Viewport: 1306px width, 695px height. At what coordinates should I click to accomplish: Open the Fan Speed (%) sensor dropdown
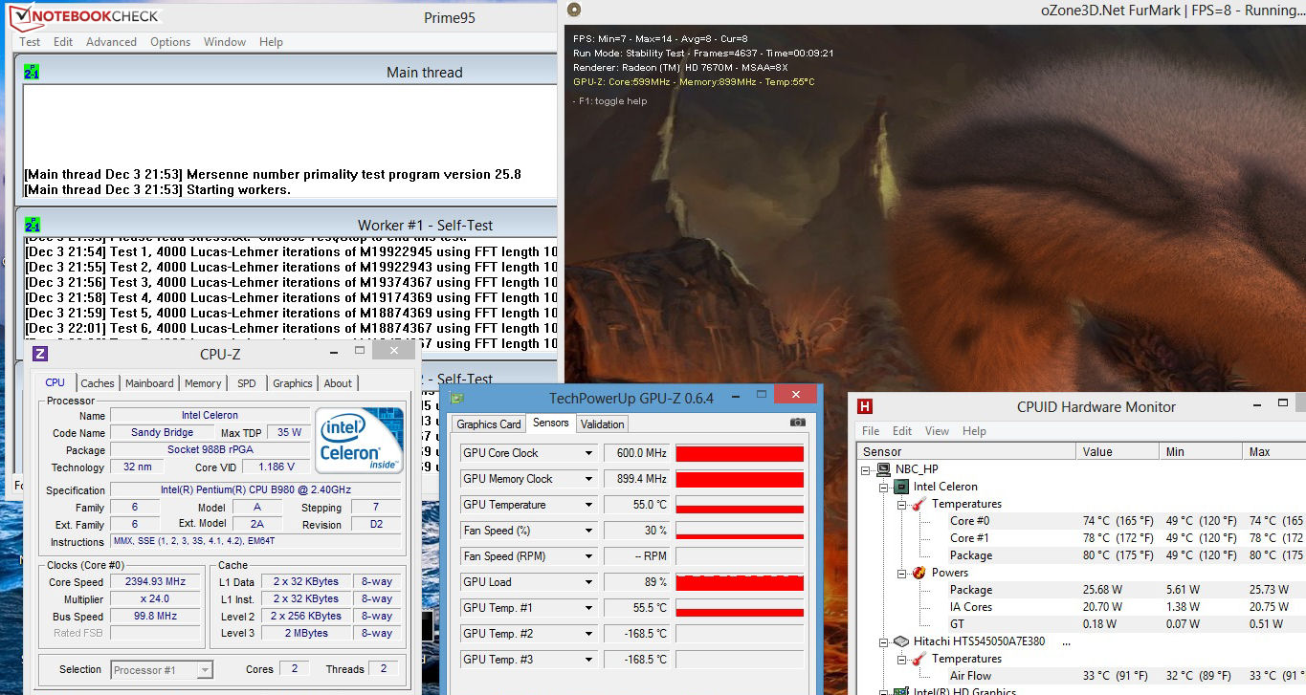(x=589, y=531)
